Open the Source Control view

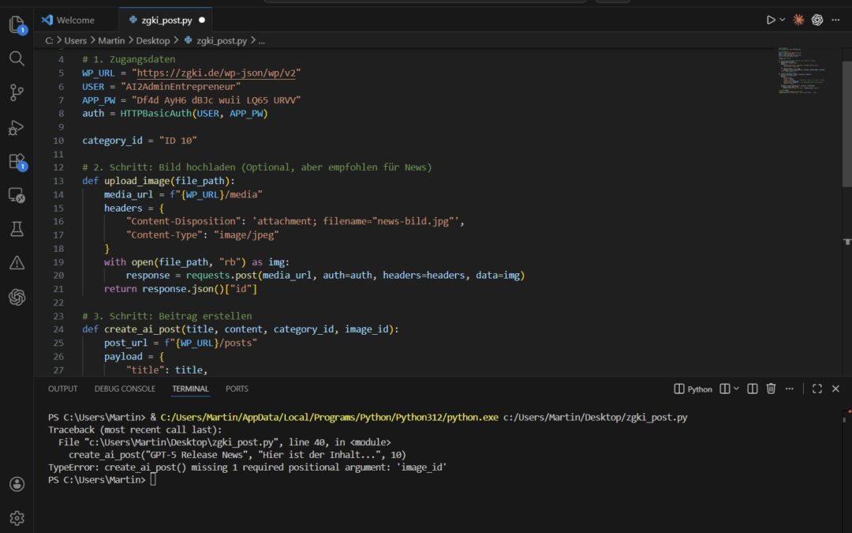[x=17, y=92]
